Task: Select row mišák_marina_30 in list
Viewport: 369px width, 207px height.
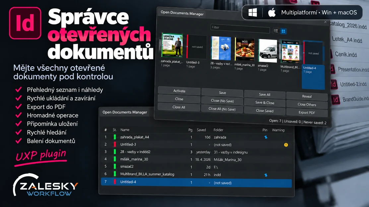Action: coord(196,159)
